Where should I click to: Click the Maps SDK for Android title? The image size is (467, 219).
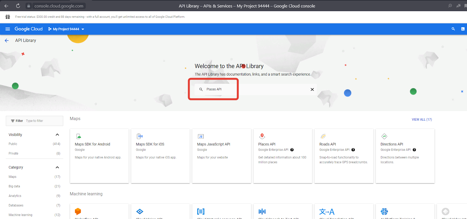(x=92, y=144)
